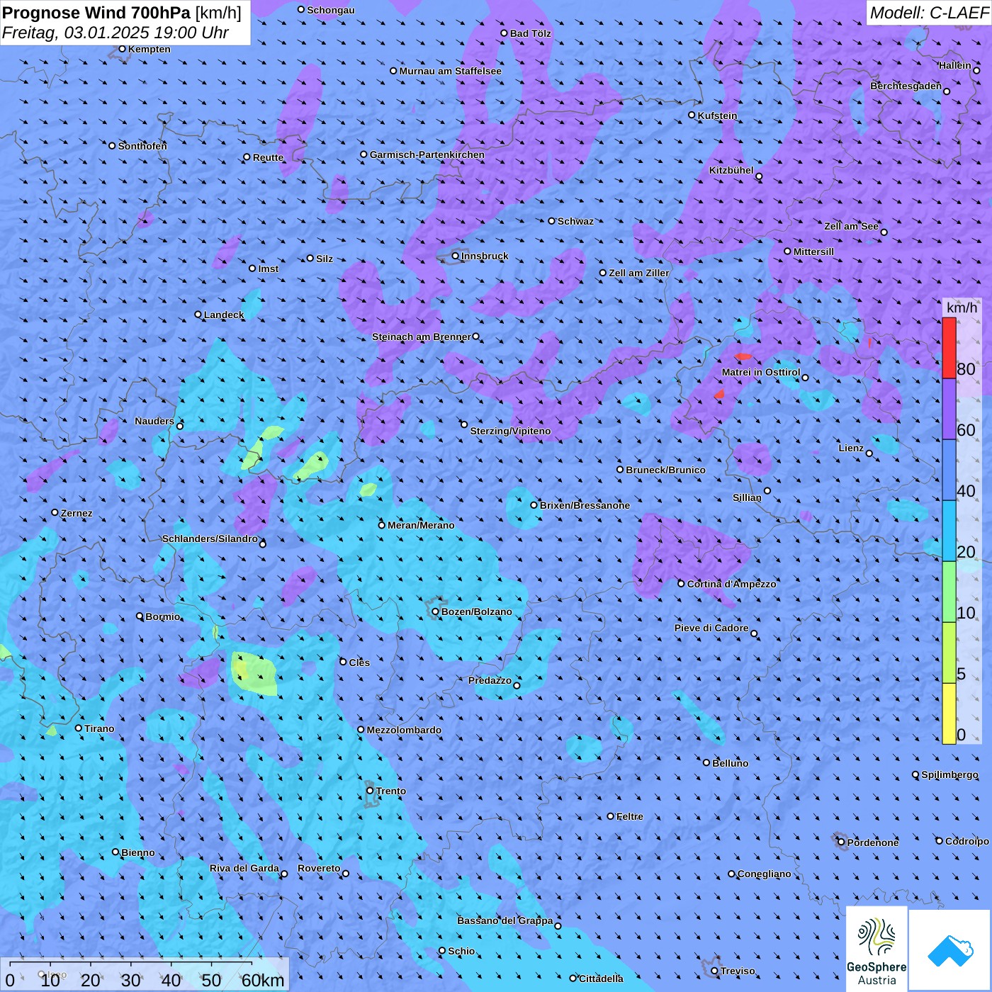Click the Sillian city label
992x992 pixels.
coord(747,497)
